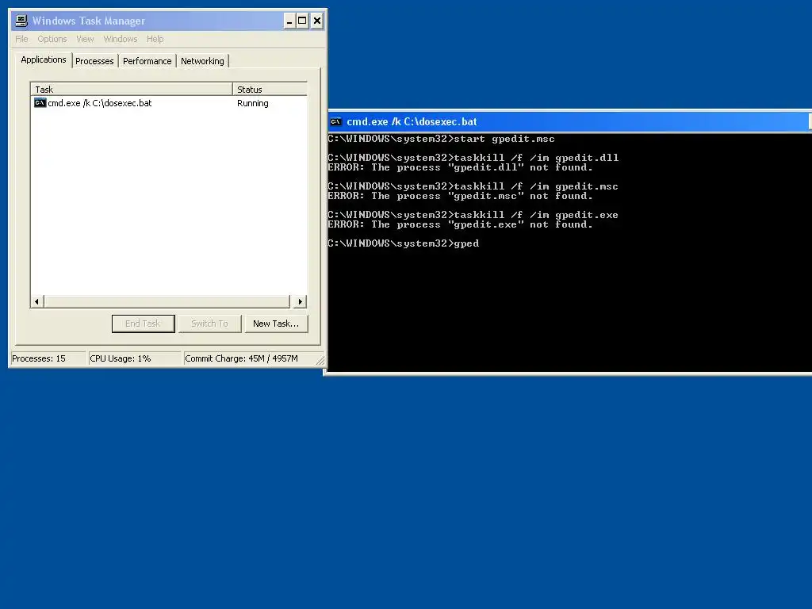The width and height of the screenshot is (812, 609).
Task: Click the horizontal scrollbar track in task list
Action: pyautogui.click(x=167, y=301)
